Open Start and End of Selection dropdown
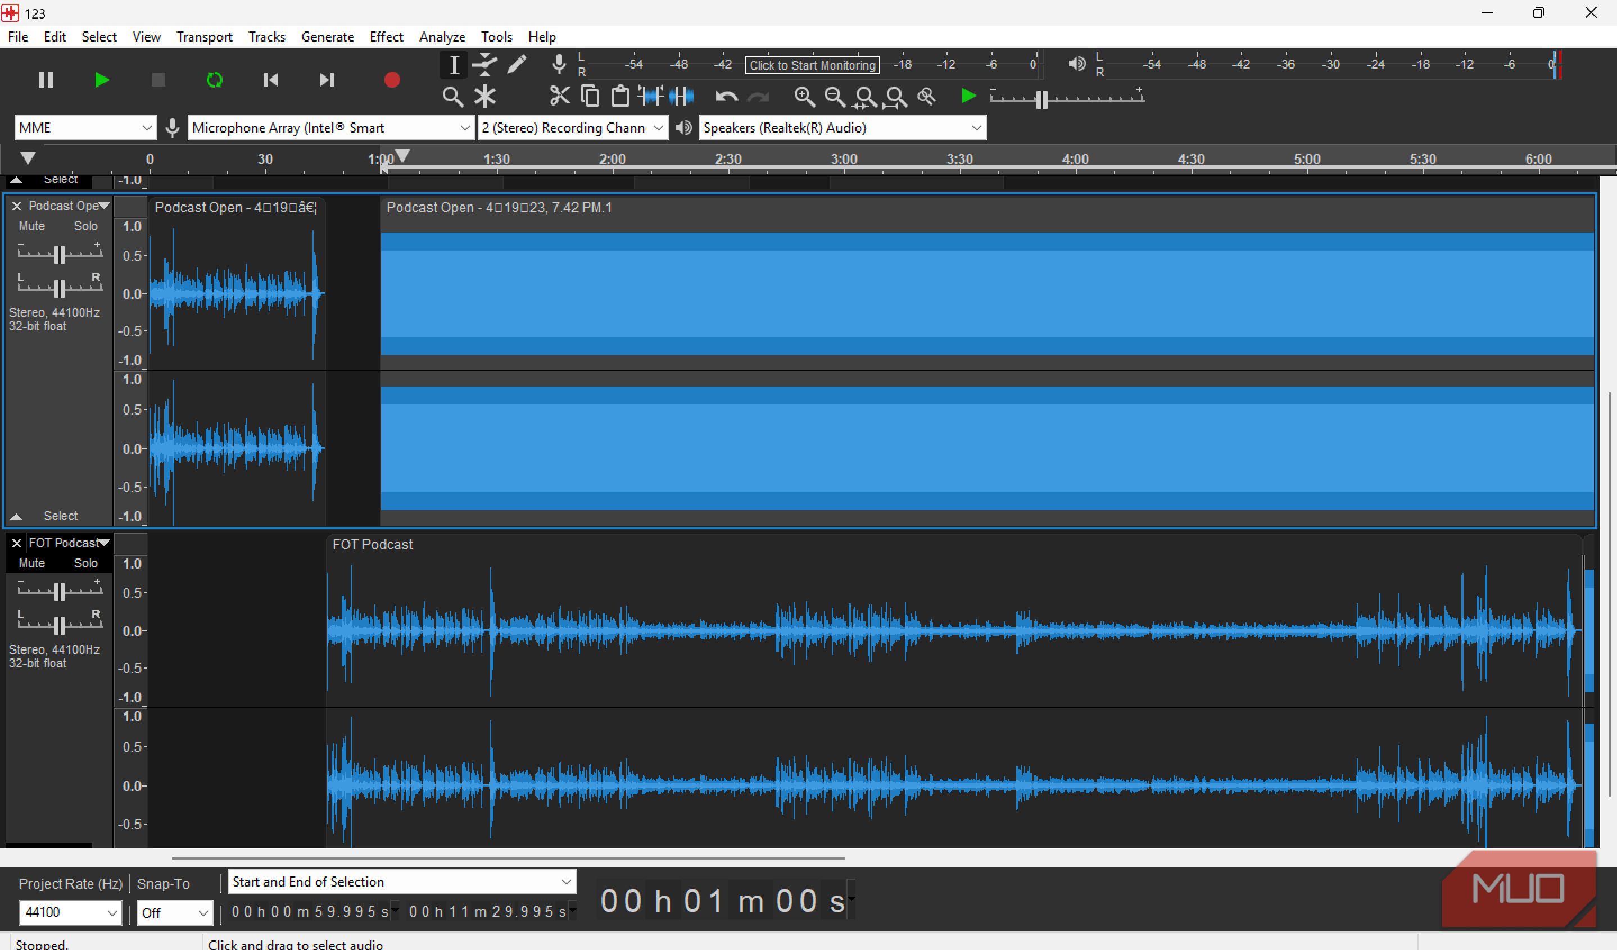This screenshot has height=950, width=1617. 402,882
